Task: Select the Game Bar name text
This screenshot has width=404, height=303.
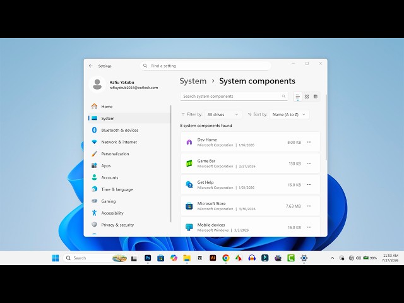Action: pyautogui.click(x=206, y=161)
